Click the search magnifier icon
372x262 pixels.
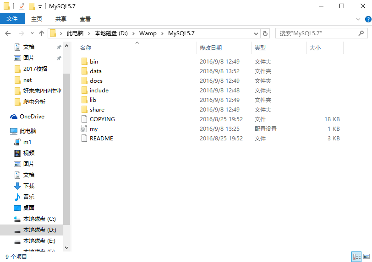tap(361, 33)
